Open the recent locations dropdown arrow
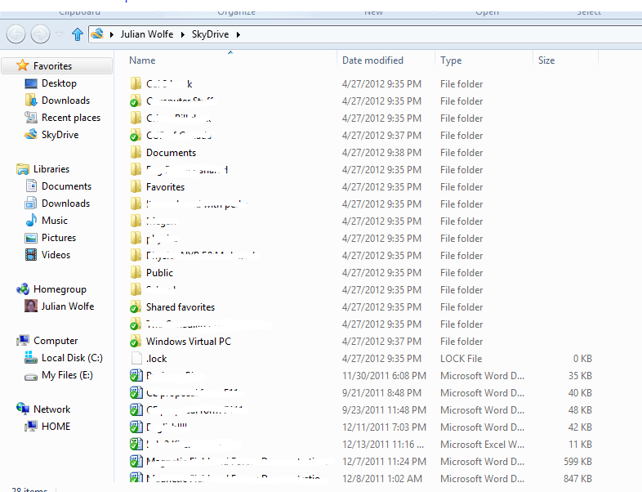This screenshot has width=642, height=492. pos(60,34)
